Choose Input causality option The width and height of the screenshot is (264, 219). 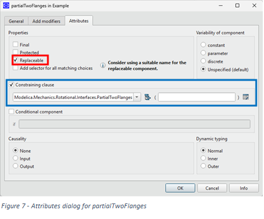pyautogui.click(x=16, y=158)
